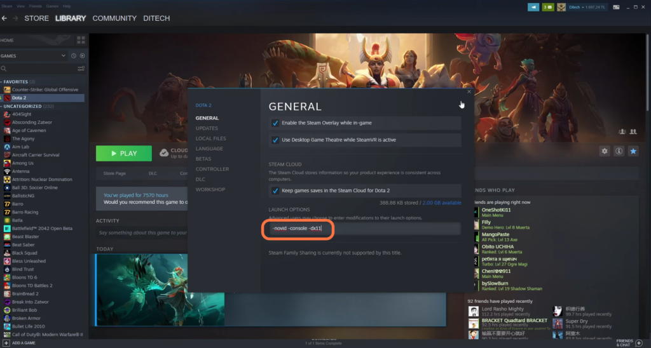Toggle Dota 2 favorite star icon
Screen dimensions: 651x348
[x=633, y=151]
